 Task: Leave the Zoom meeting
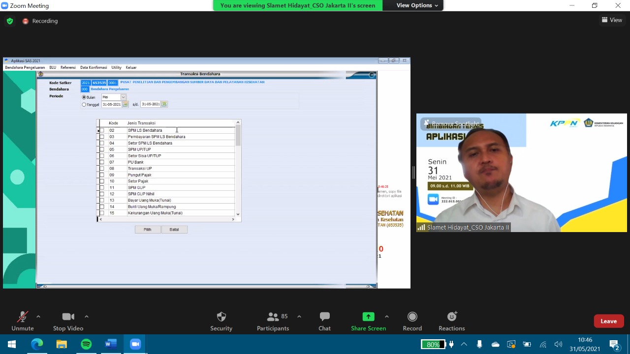608,321
